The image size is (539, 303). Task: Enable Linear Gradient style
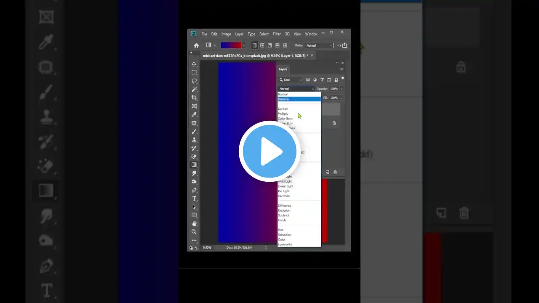coord(254,45)
